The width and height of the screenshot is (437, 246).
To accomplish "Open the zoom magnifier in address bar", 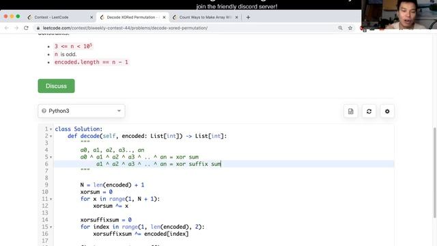I will [x=340, y=28].
